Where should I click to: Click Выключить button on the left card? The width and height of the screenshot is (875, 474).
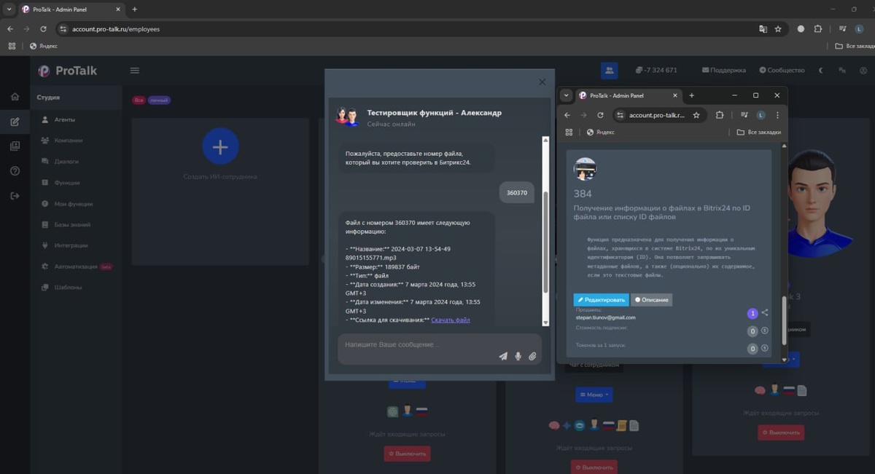[x=407, y=454]
